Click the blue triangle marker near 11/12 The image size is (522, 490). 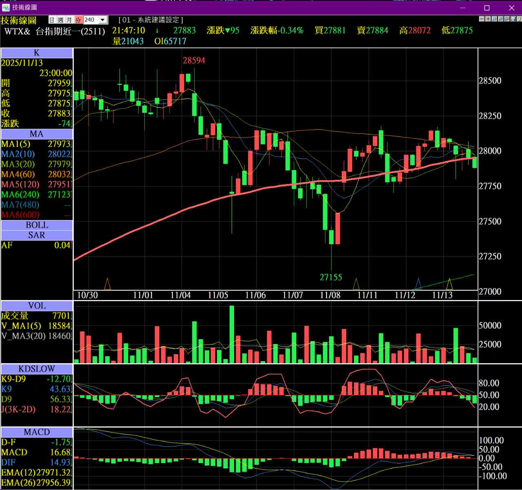tap(418, 284)
